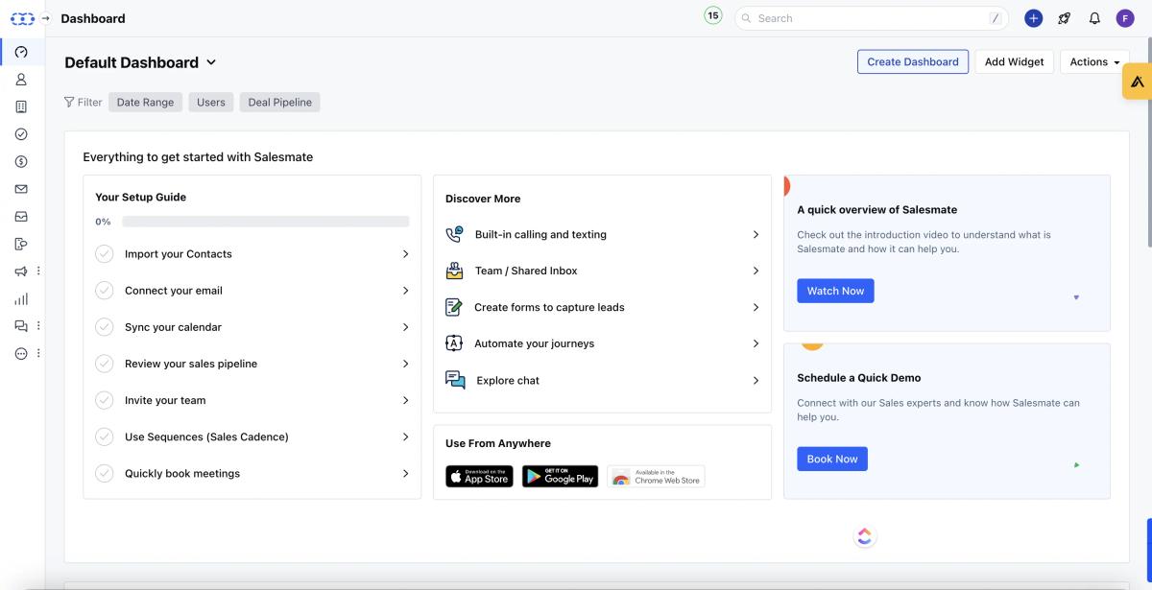Expand Quickly book meetings with its arrow

405,473
